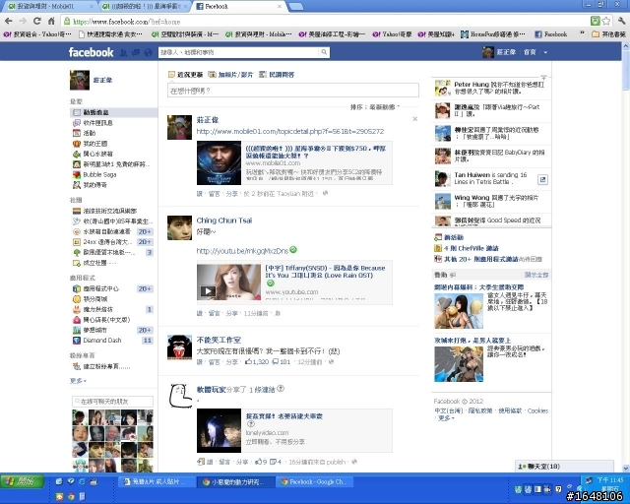
Task: Click the Facebook search input field
Action: coord(239,52)
